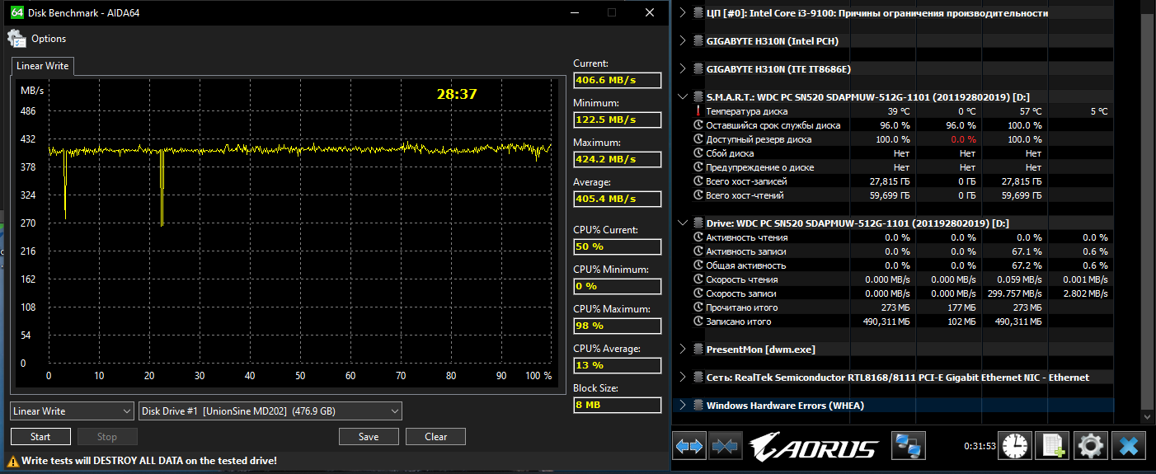
Task: Click the thermometer icon beside Температура диска
Action: (698, 111)
